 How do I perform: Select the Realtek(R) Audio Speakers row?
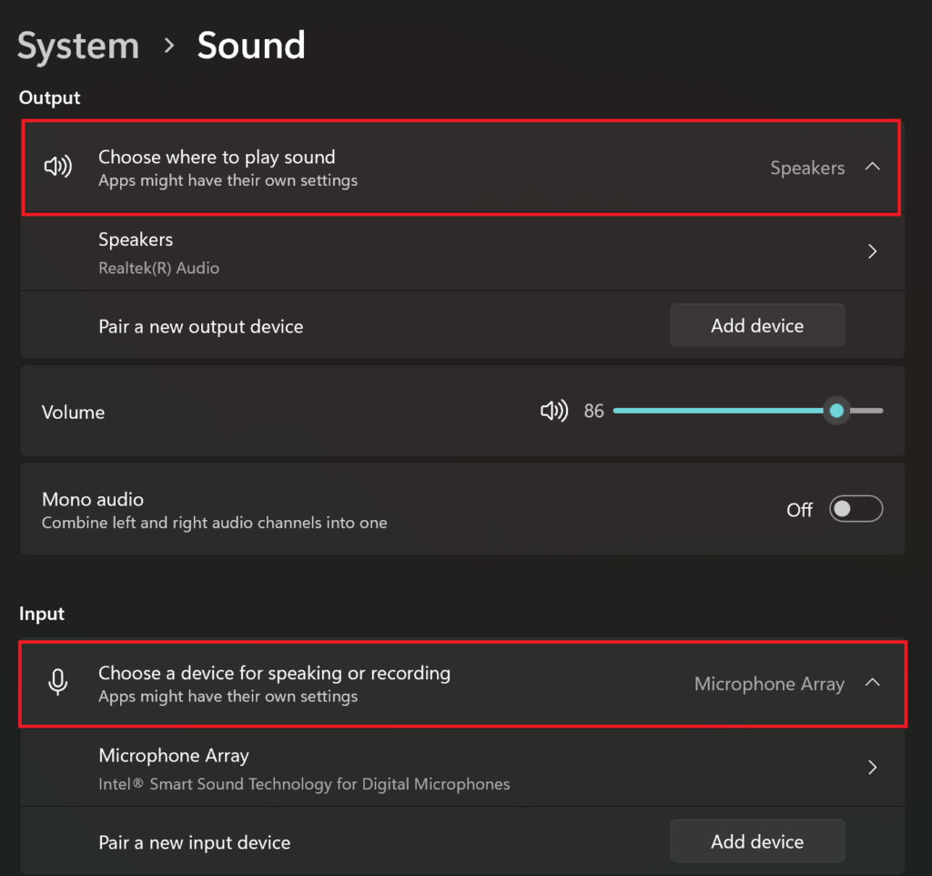pos(364,251)
